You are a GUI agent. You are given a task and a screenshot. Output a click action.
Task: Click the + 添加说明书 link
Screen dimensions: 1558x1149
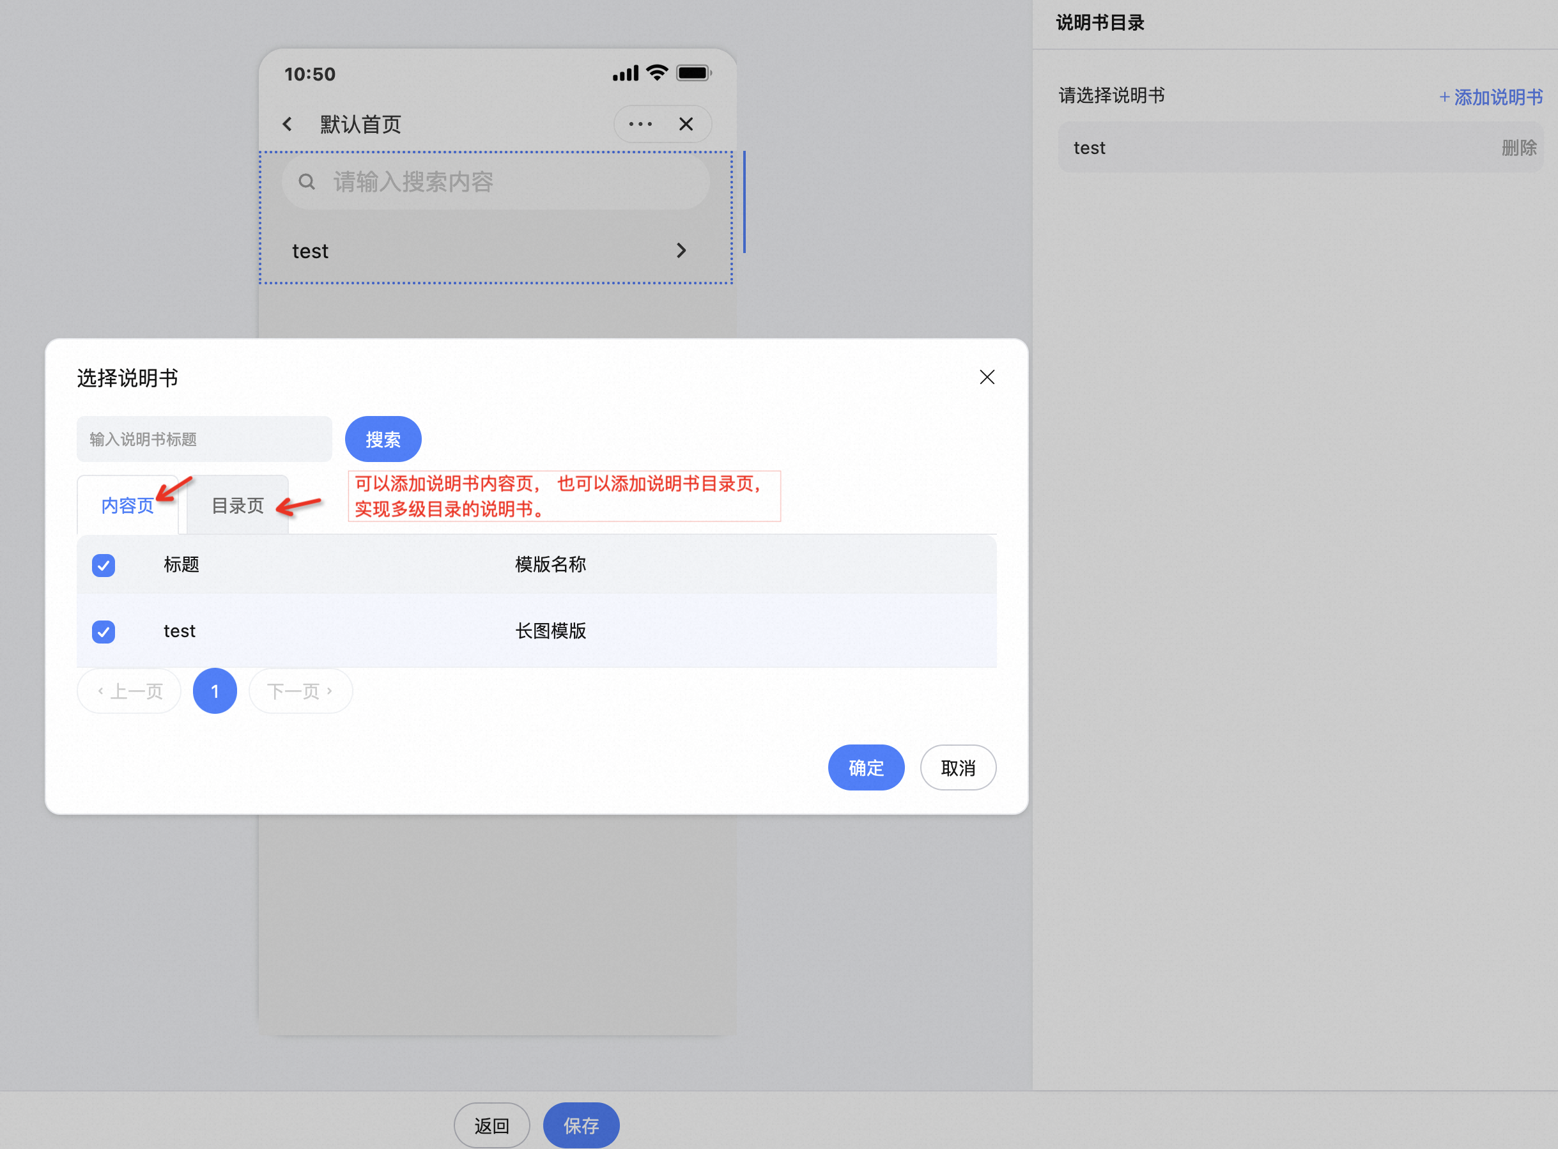point(1490,96)
